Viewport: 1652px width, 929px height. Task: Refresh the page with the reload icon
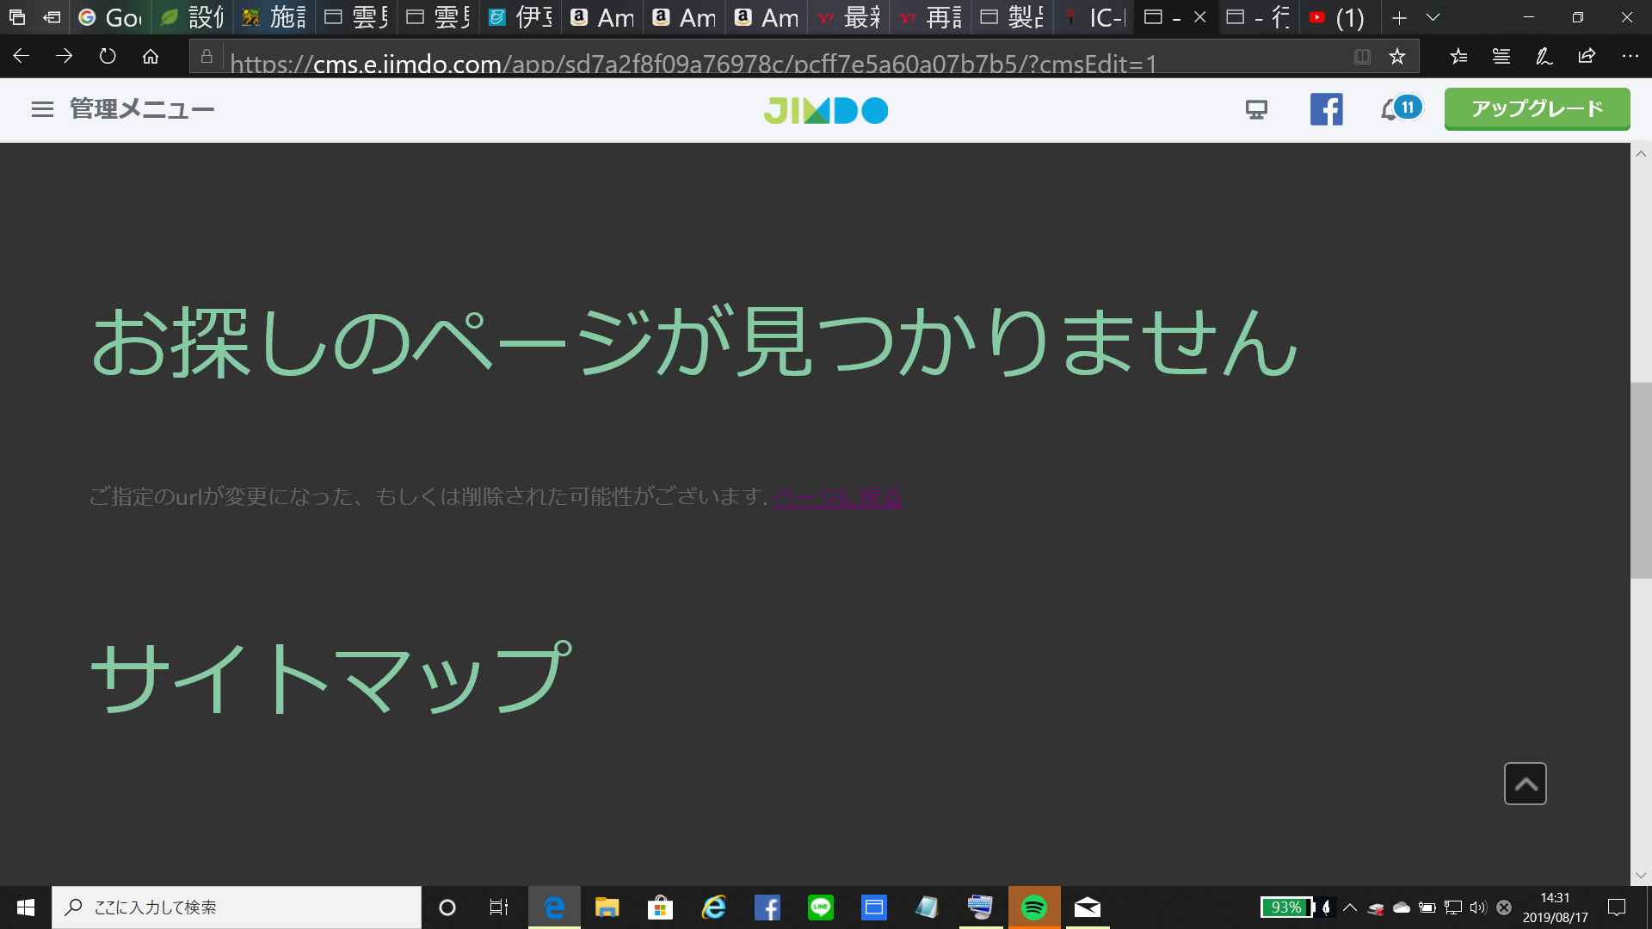pos(108,57)
